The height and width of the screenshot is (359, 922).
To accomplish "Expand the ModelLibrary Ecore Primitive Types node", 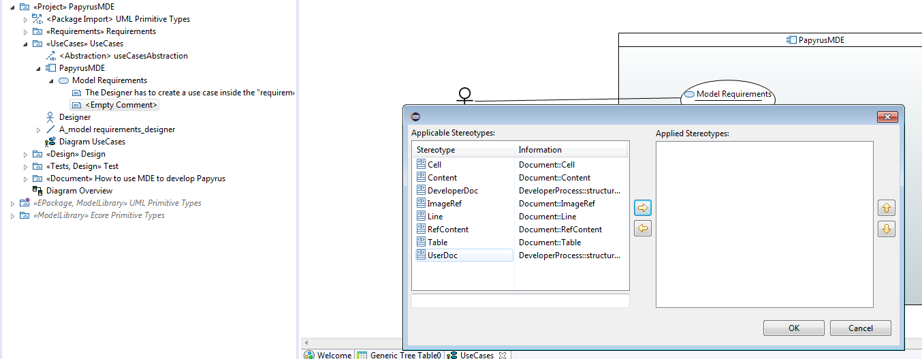I will (x=13, y=215).
